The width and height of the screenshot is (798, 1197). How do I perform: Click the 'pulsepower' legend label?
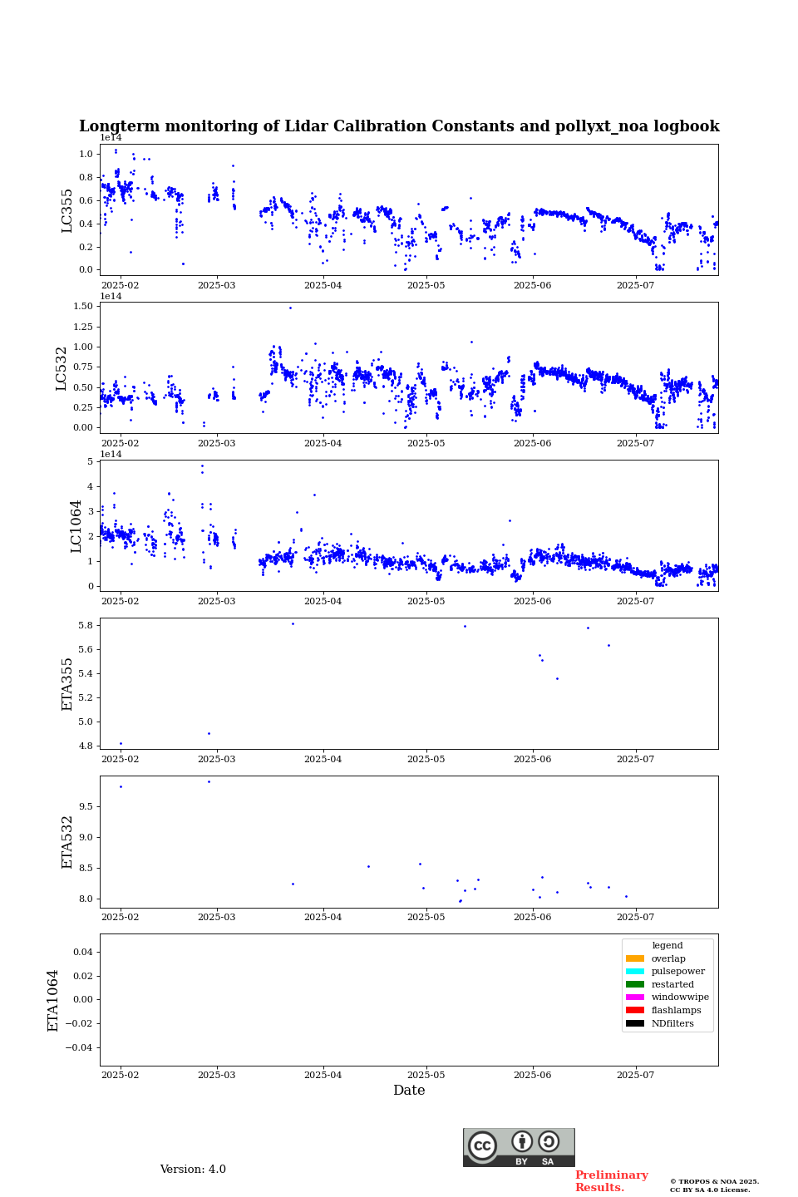coord(678,972)
